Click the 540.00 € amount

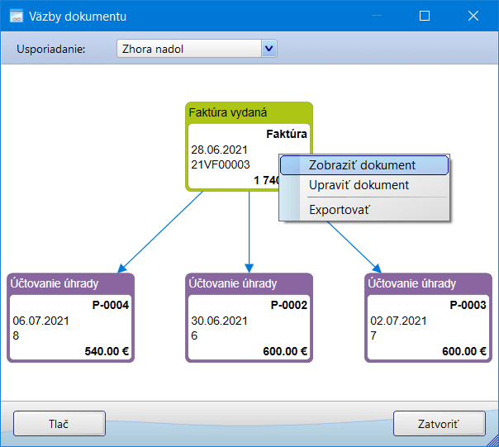pyautogui.click(x=107, y=351)
